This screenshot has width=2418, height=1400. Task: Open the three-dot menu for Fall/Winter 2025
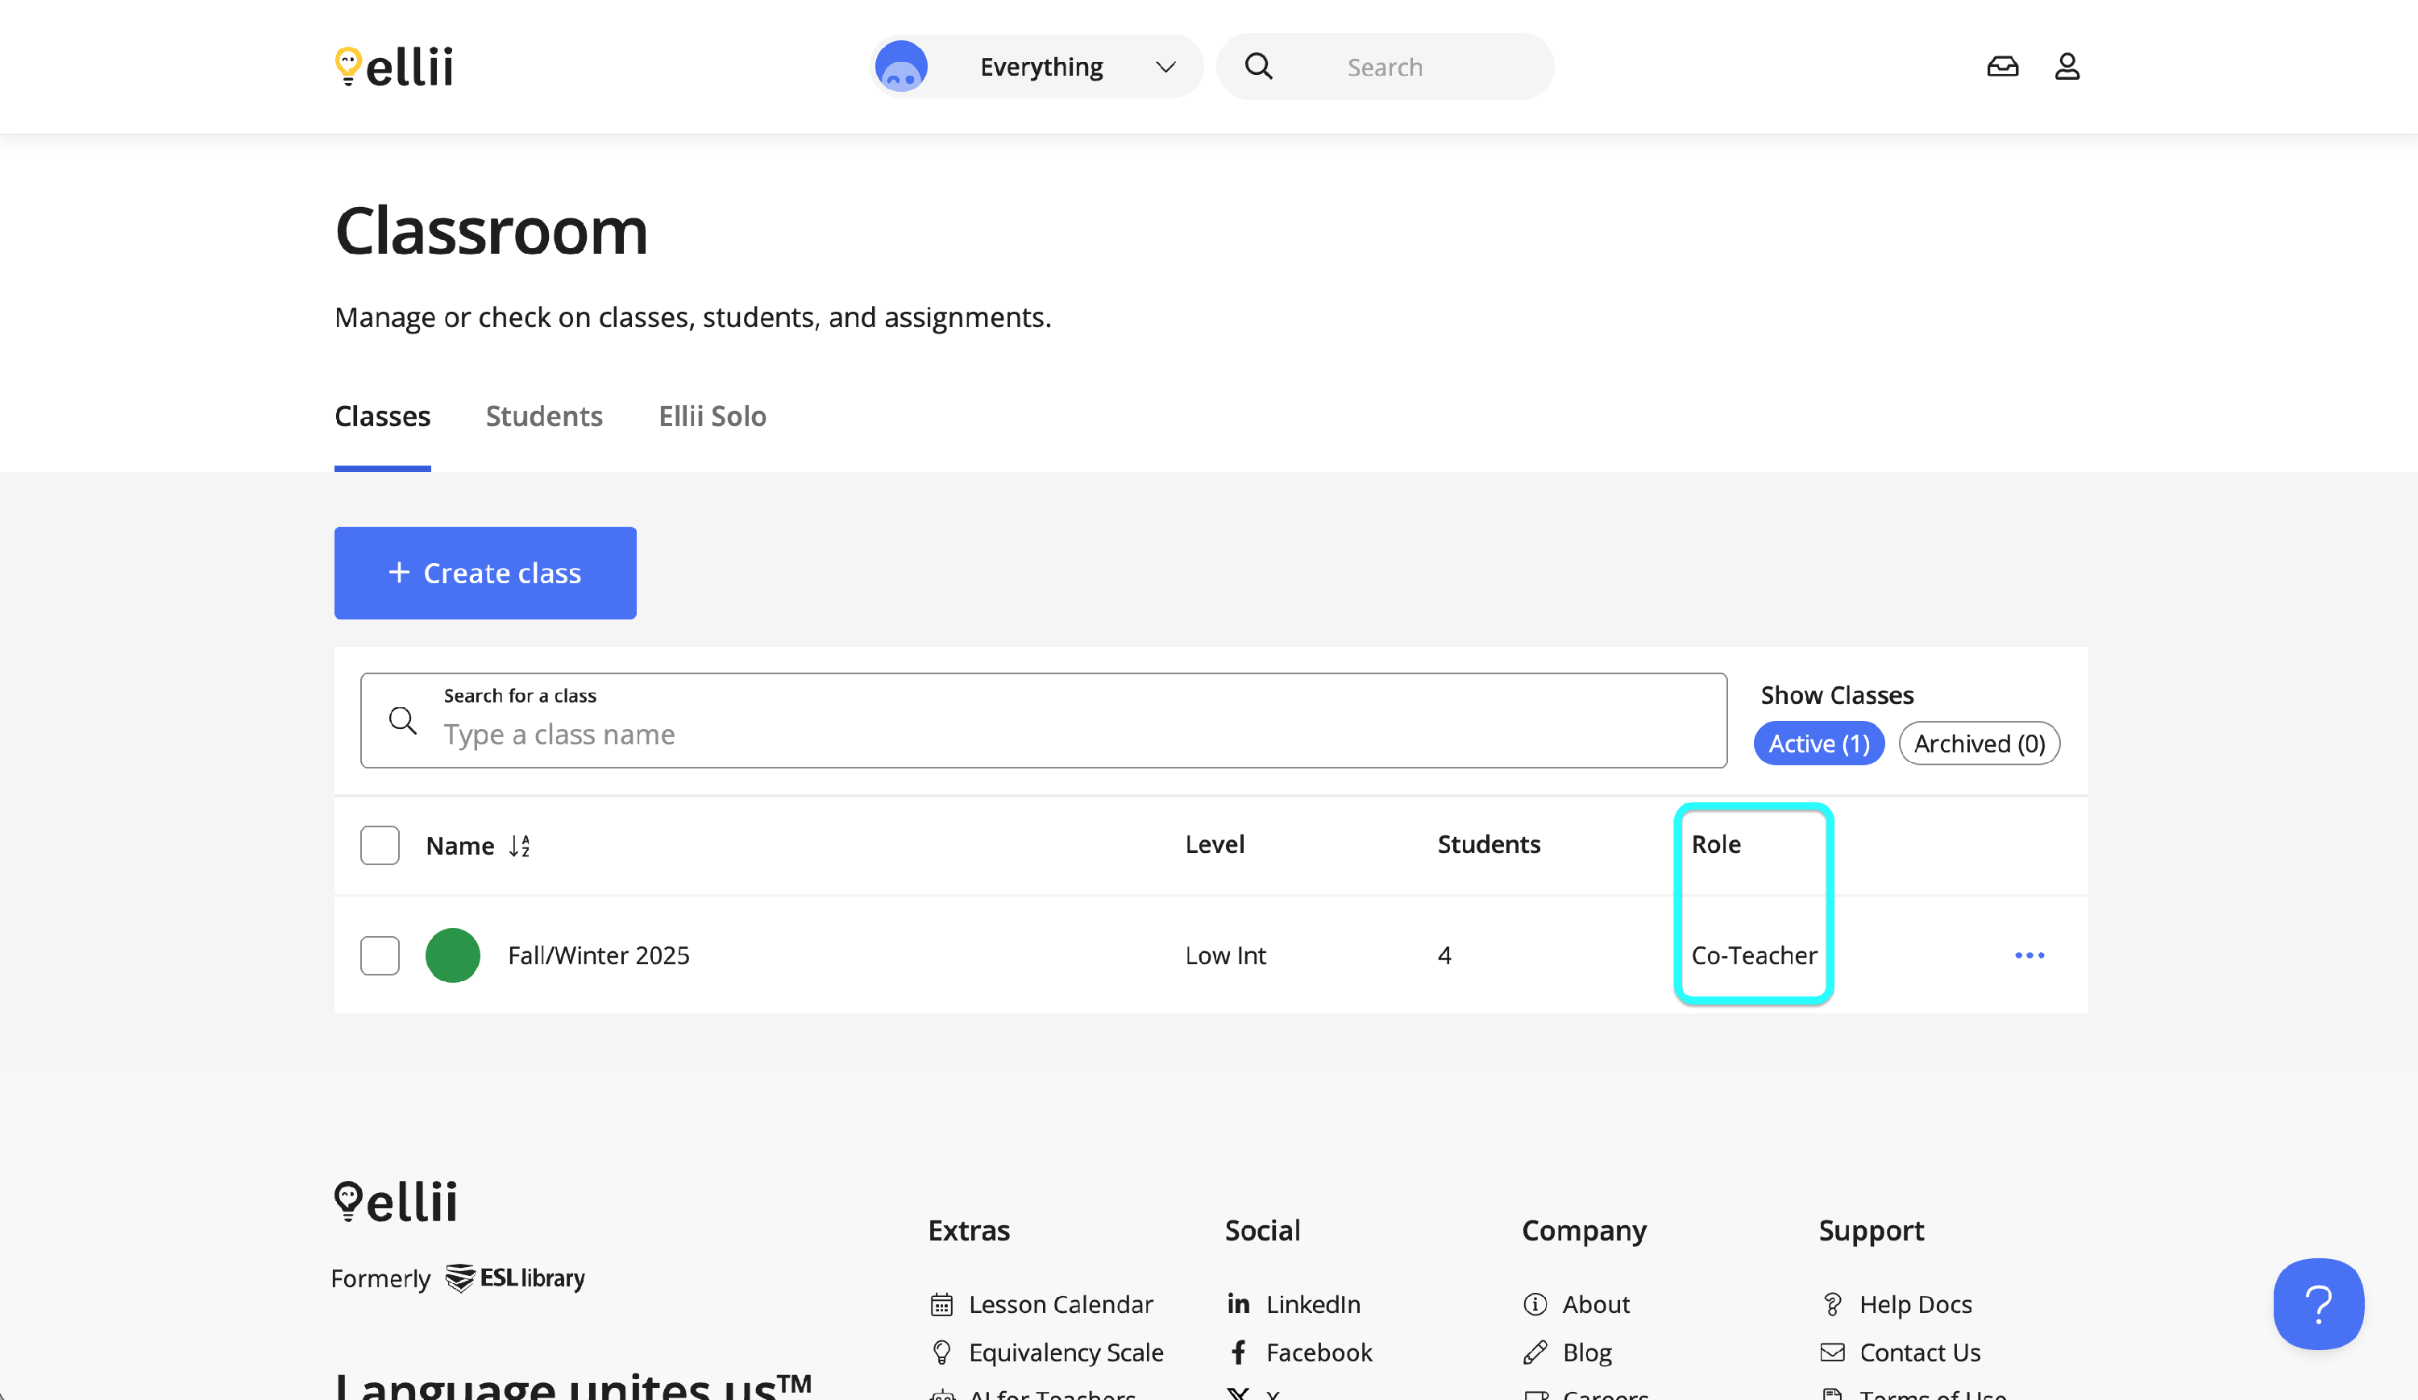2029,956
